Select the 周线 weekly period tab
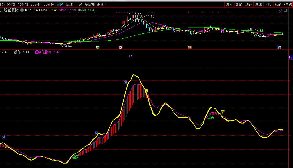 tap(69, 4)
